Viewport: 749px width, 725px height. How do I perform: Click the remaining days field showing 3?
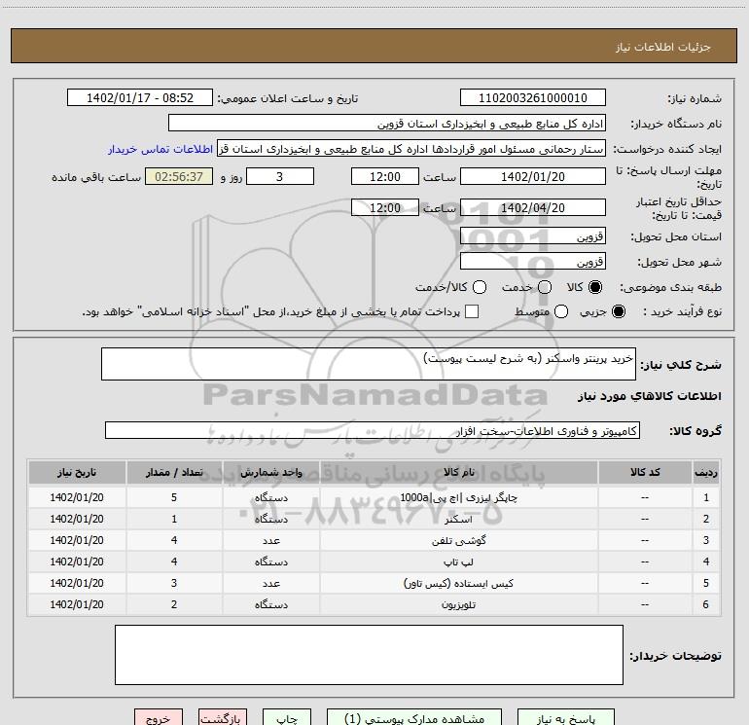coord(280,176)
